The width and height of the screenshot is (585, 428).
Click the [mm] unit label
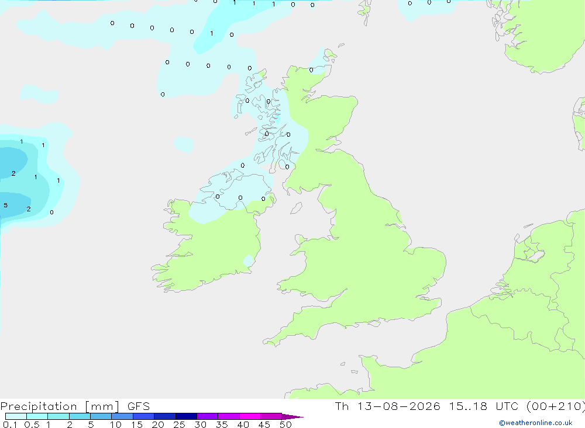tap(102, 406)
